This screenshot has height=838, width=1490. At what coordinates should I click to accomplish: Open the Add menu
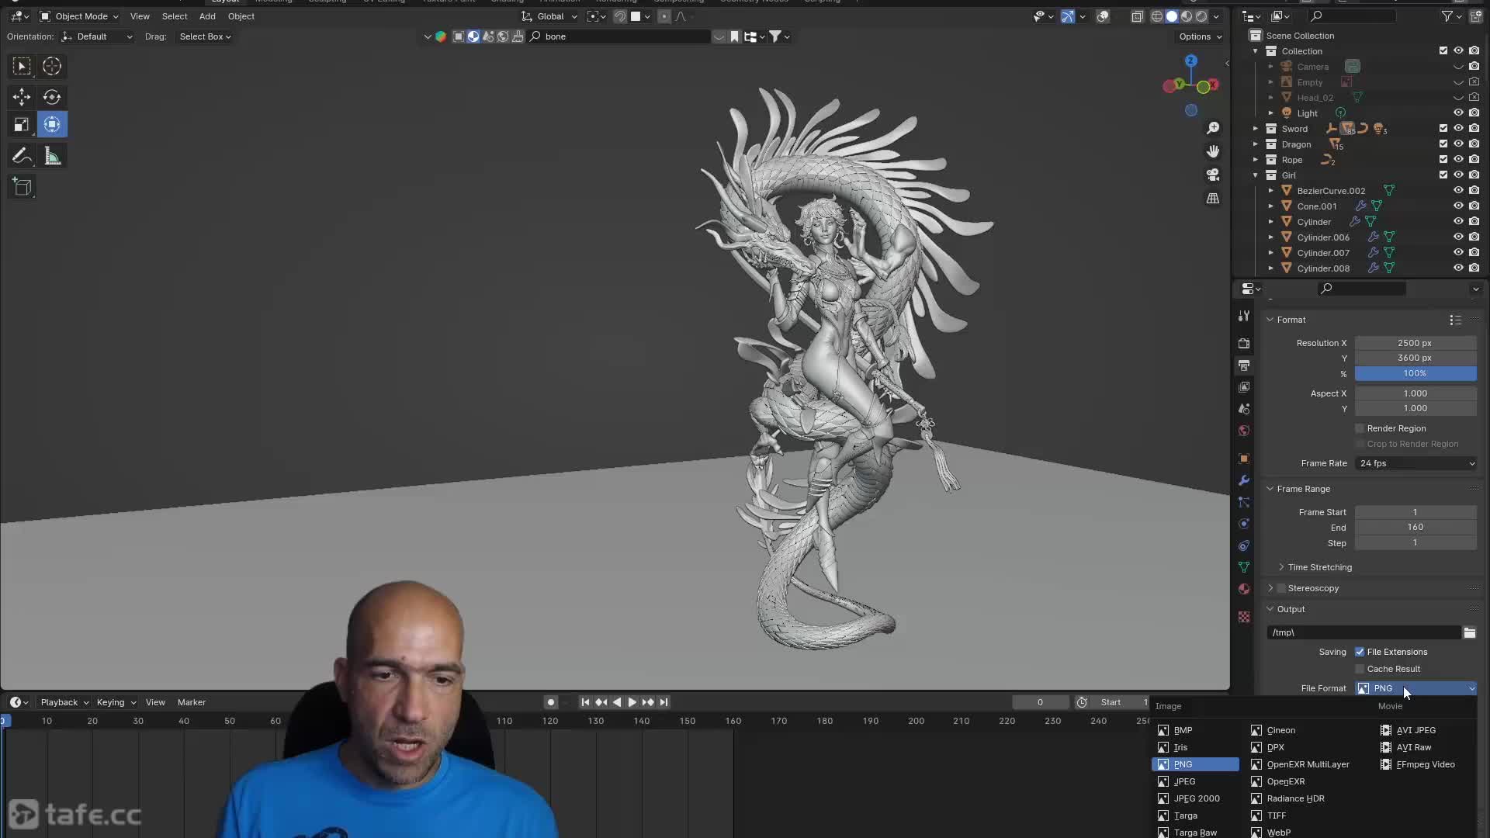point(207,16)
